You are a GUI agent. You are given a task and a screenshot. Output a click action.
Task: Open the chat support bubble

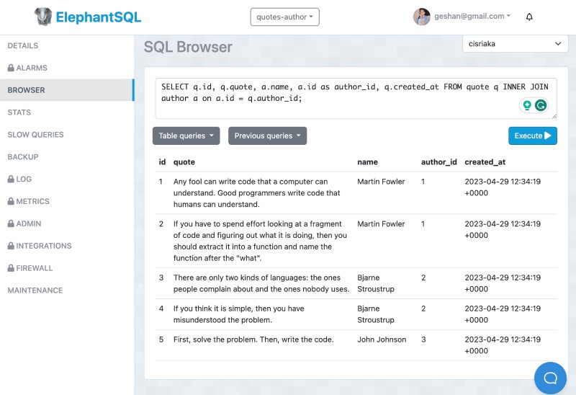(551, 377)
